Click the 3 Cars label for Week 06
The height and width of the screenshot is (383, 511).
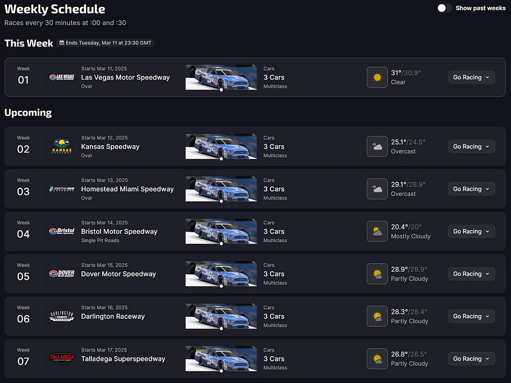[274, 316]
